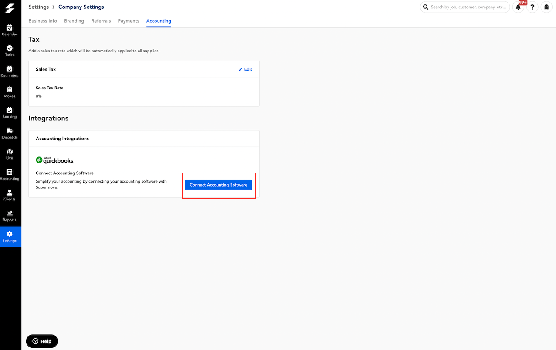Screen dimensions: 556x350
Task: Open the Reports chart icon
Action: tap(10, 214)
